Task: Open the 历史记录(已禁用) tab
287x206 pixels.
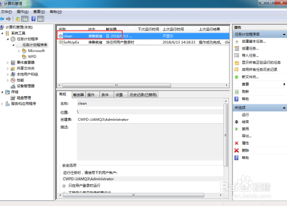Action: [143, 95]
